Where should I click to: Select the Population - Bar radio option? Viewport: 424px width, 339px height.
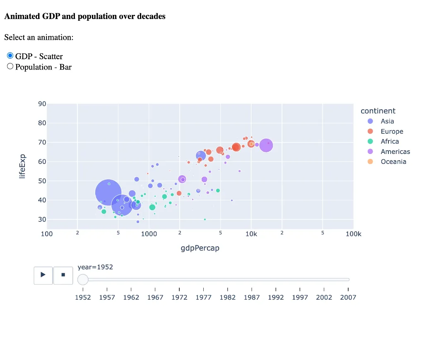tap(10, 67)
